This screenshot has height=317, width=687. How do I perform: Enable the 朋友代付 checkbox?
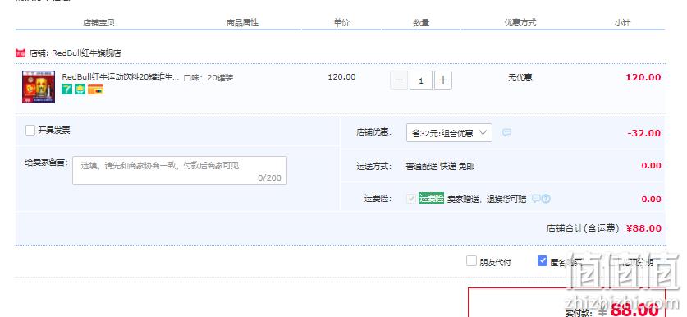(471, 261)
